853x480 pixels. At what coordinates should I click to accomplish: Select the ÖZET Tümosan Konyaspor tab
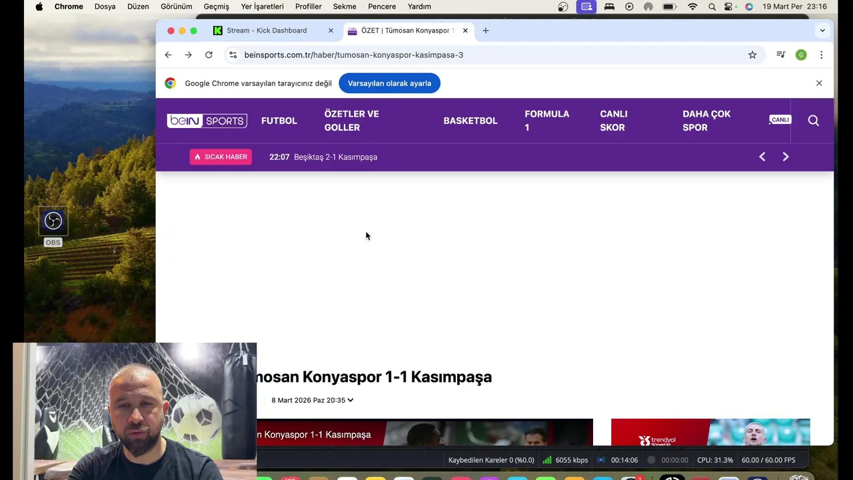point(407,31)
